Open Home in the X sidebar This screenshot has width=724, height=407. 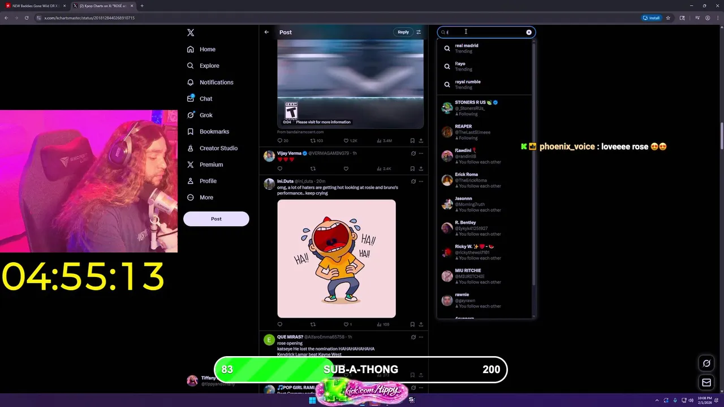201,49
